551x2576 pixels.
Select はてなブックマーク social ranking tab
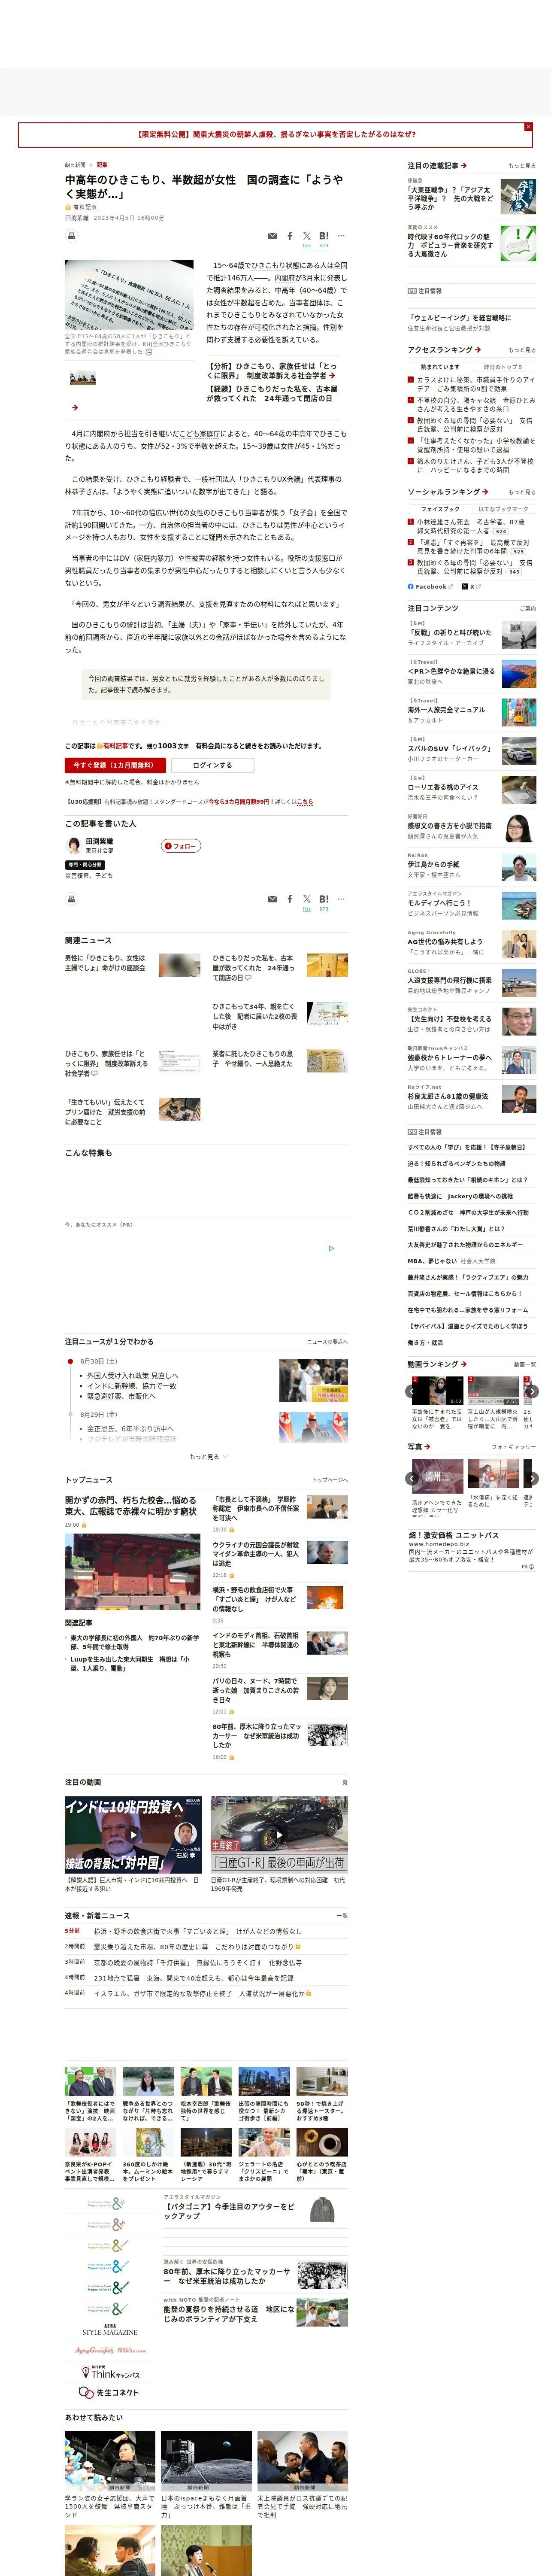pos(504,509)
